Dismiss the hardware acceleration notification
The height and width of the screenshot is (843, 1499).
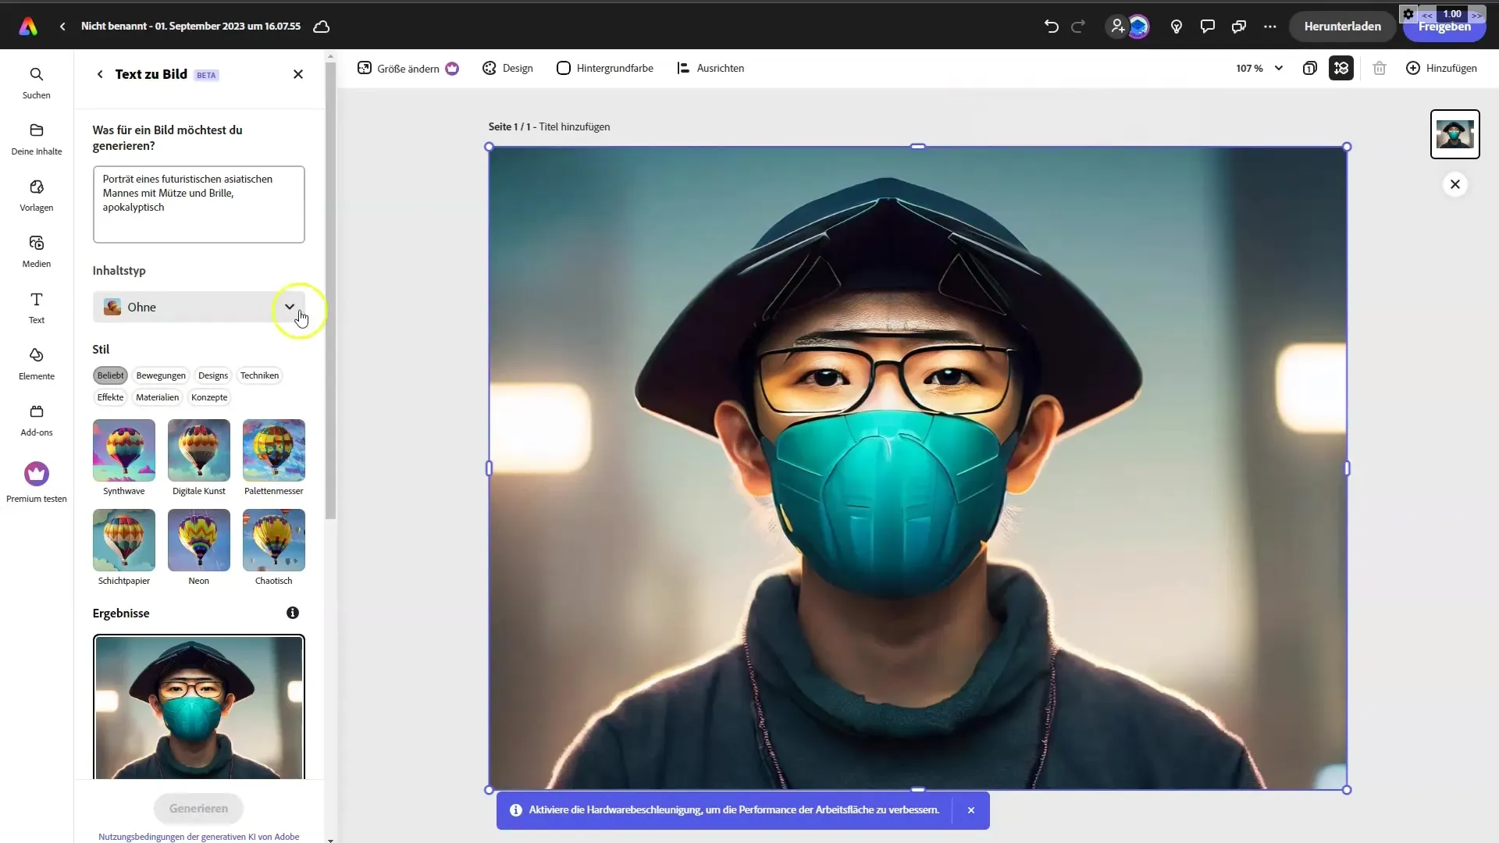tap(971, 810)
